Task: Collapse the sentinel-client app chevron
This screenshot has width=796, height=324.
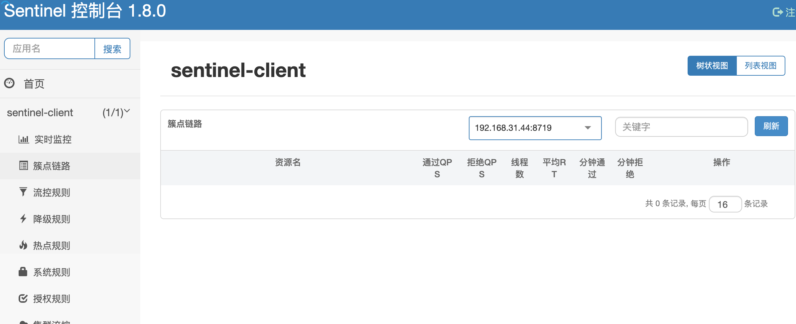Action: tap(127, 111)
